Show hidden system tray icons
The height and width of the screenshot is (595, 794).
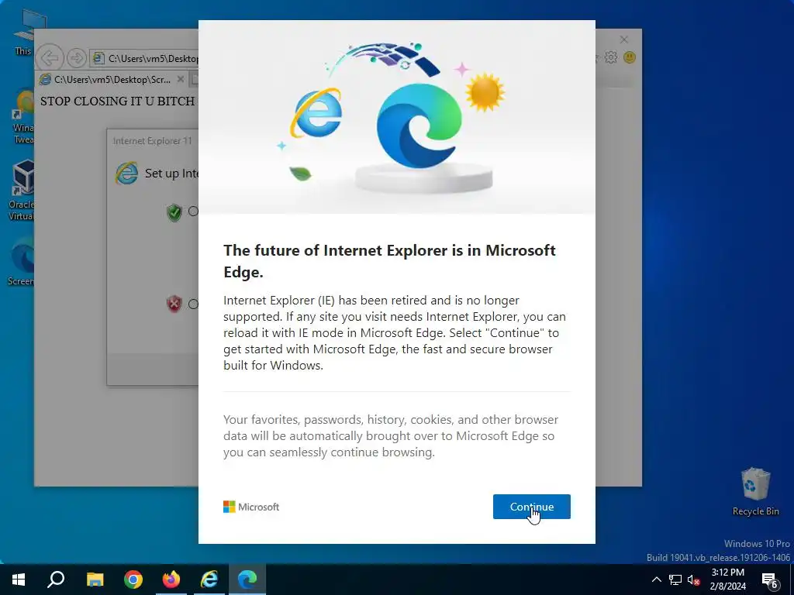[656, 580]
